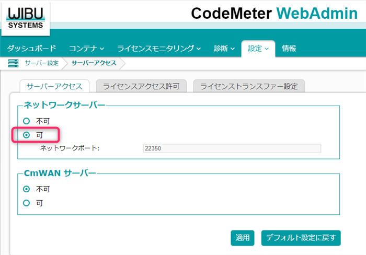Click the 適用 button
This screenshot has height=255, width=366.
243,238
